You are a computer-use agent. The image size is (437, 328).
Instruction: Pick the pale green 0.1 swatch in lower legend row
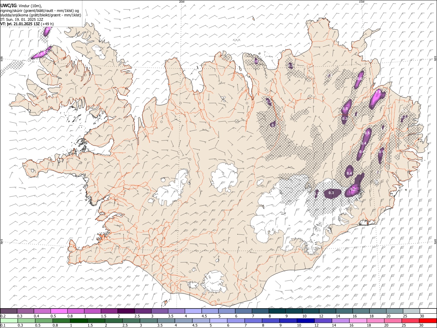9,321
